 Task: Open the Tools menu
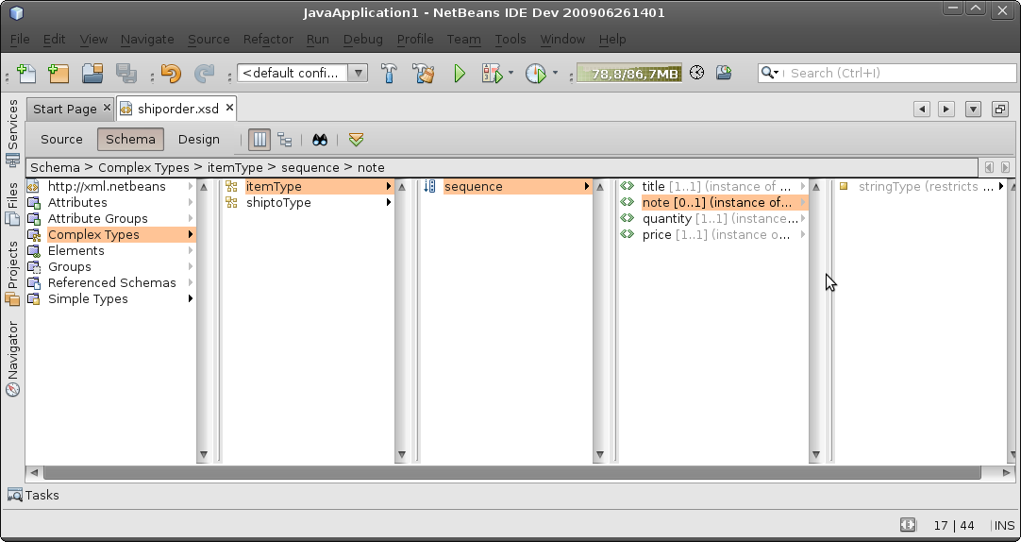(510, 39)
